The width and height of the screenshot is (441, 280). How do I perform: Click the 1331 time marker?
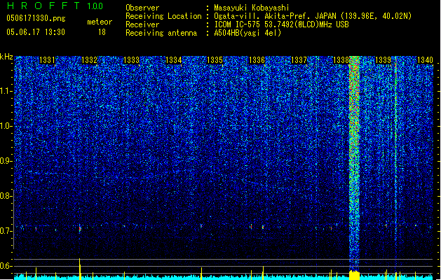[47, 60]
